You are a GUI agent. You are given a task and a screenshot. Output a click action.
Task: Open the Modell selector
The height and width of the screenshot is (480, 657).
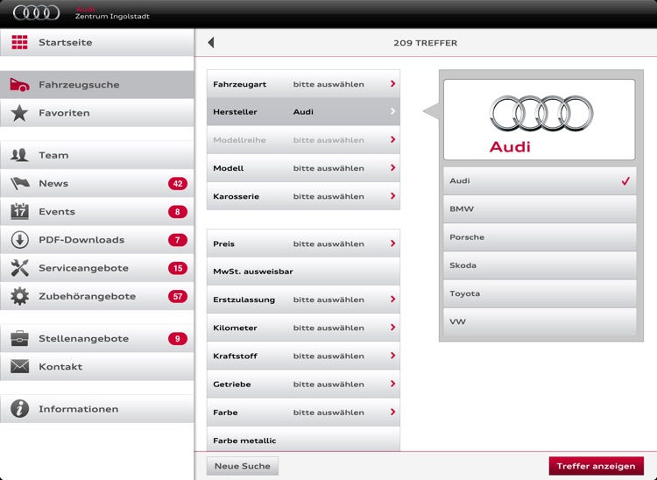pos(303,168)
